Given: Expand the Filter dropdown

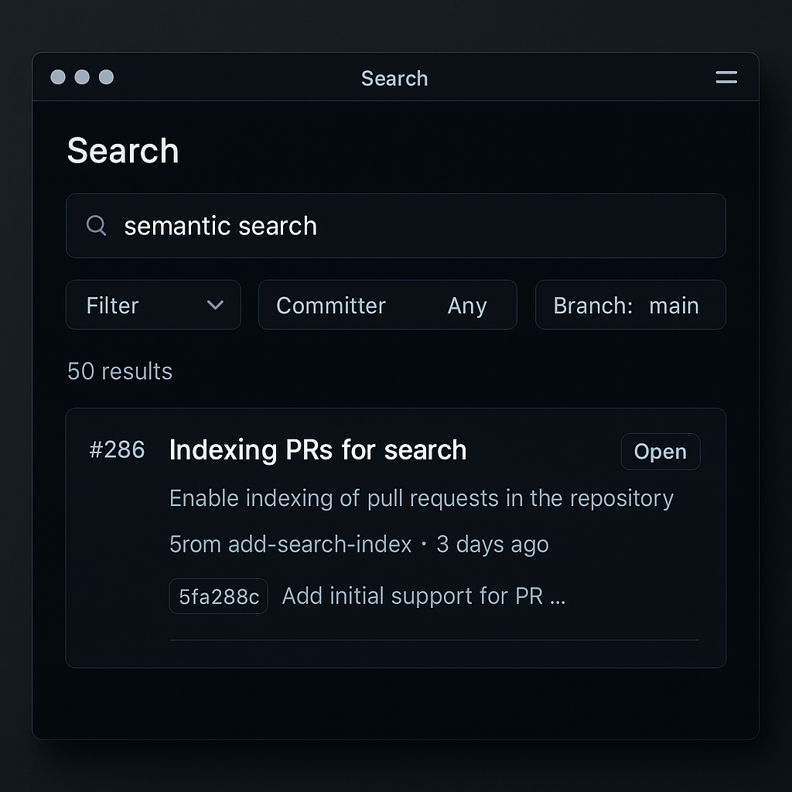Looking at the screenshot, I should pyautogui.click(x=152, y=305).
